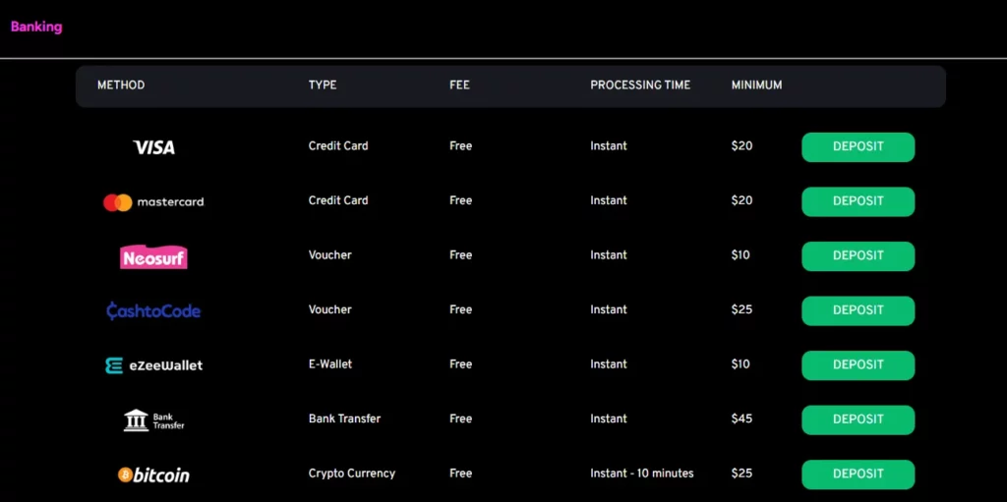Click the MINIMUM column header
1007x502 pixels.
(x=756, y=85)
